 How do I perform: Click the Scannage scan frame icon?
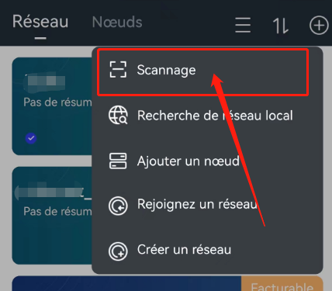click(x=118, y=70)
